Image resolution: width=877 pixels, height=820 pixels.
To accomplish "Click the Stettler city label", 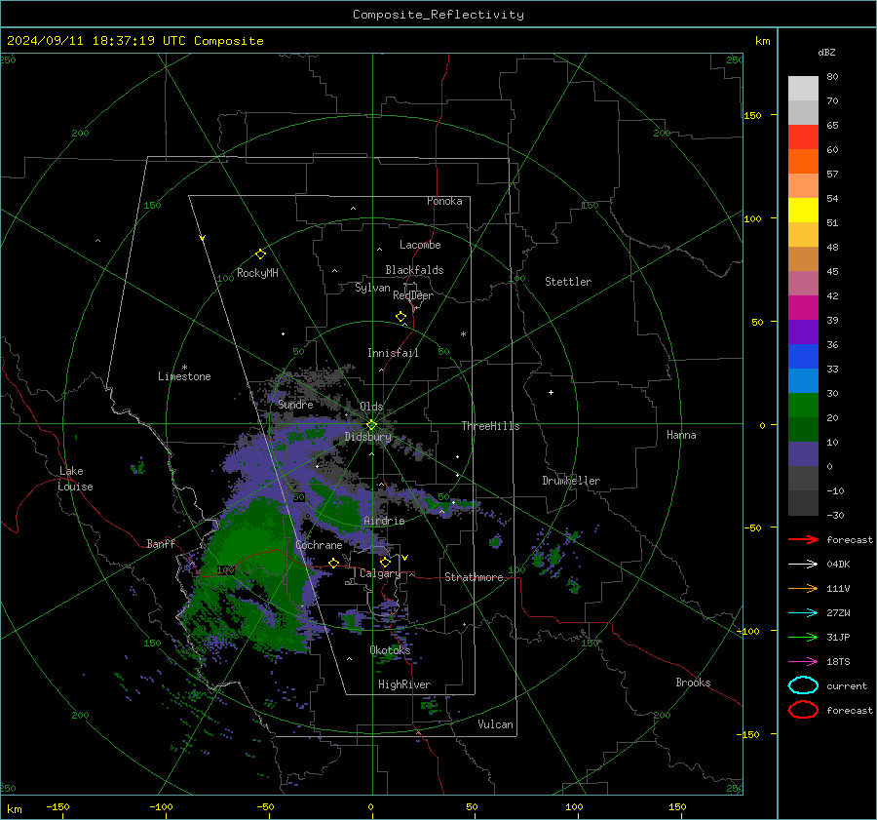I will coord(568,282).
